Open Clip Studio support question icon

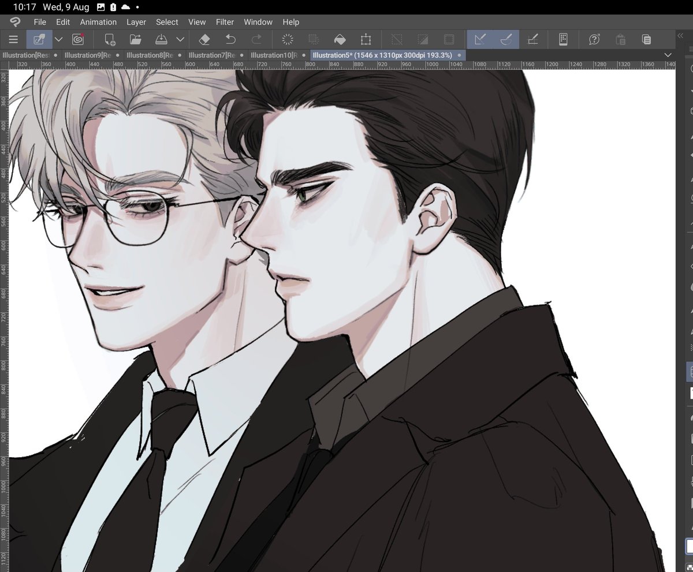[x=594, y=39]
